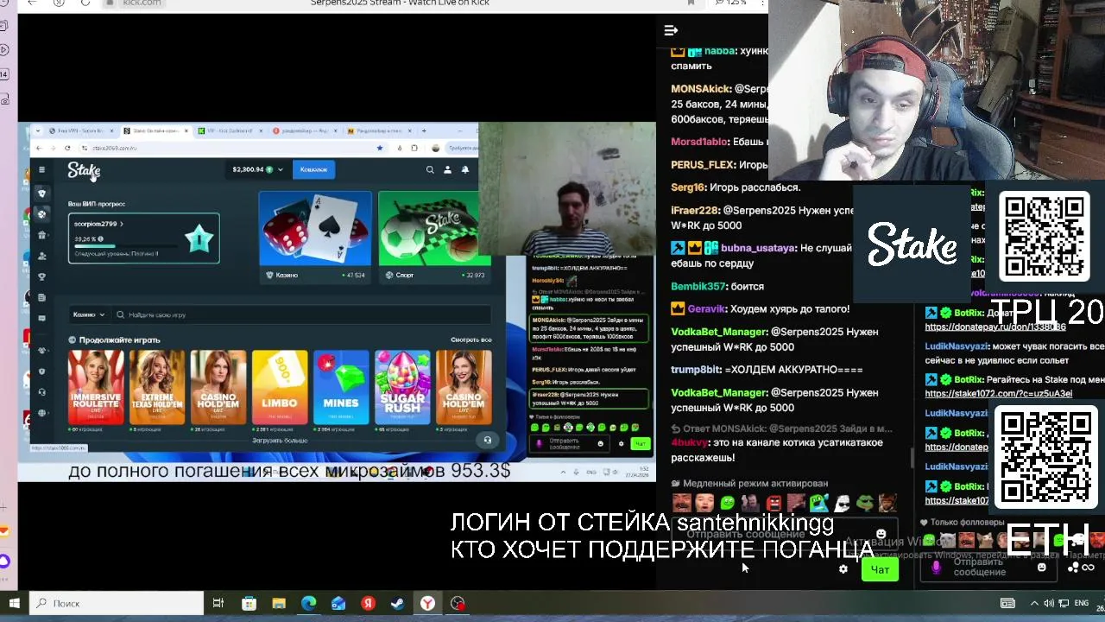Open new tab plus in streamed browser

click(424, 130)
